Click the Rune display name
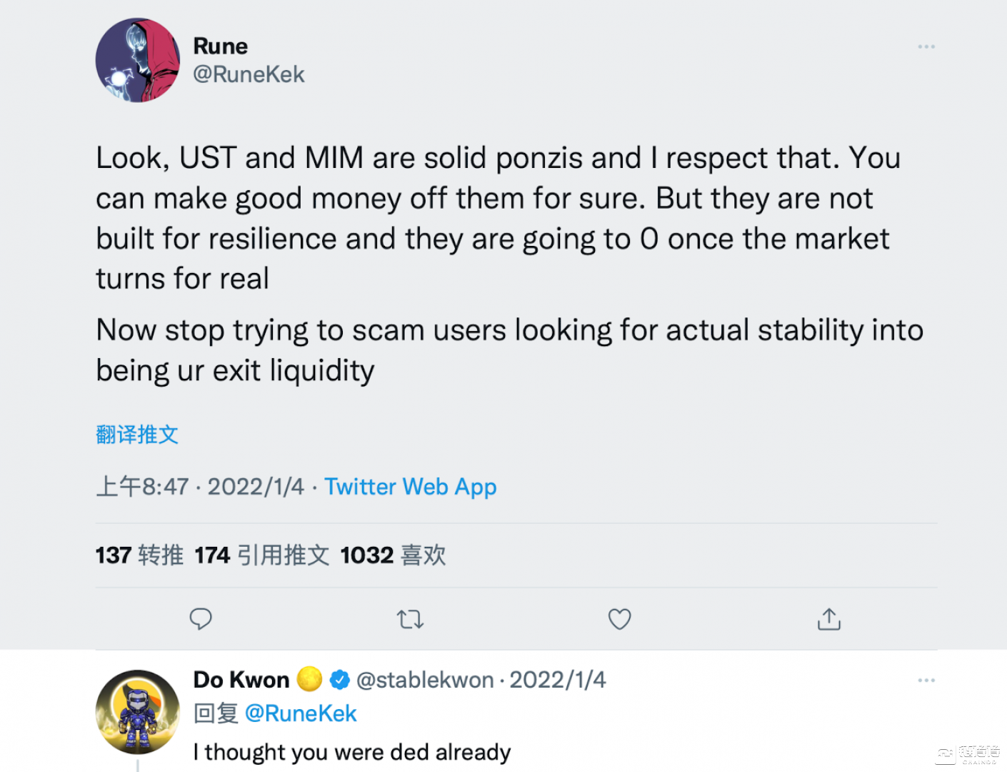The image size is (1007, 772). (221, 46)
